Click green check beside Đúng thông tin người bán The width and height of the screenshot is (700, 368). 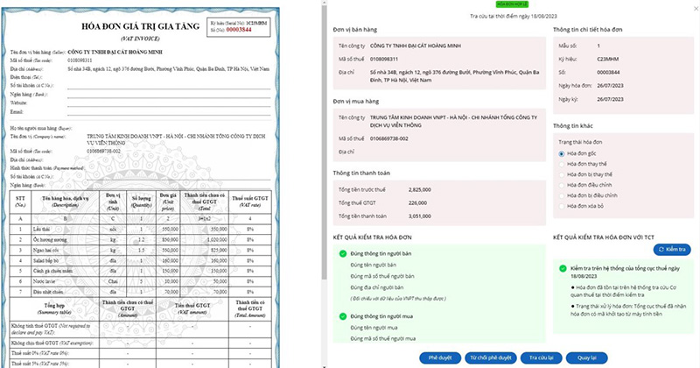click(343, 253)
